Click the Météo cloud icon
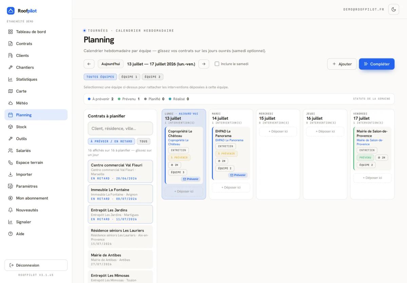Image resolution: width=407 pixels, height=283 pixels. [11, 103]
